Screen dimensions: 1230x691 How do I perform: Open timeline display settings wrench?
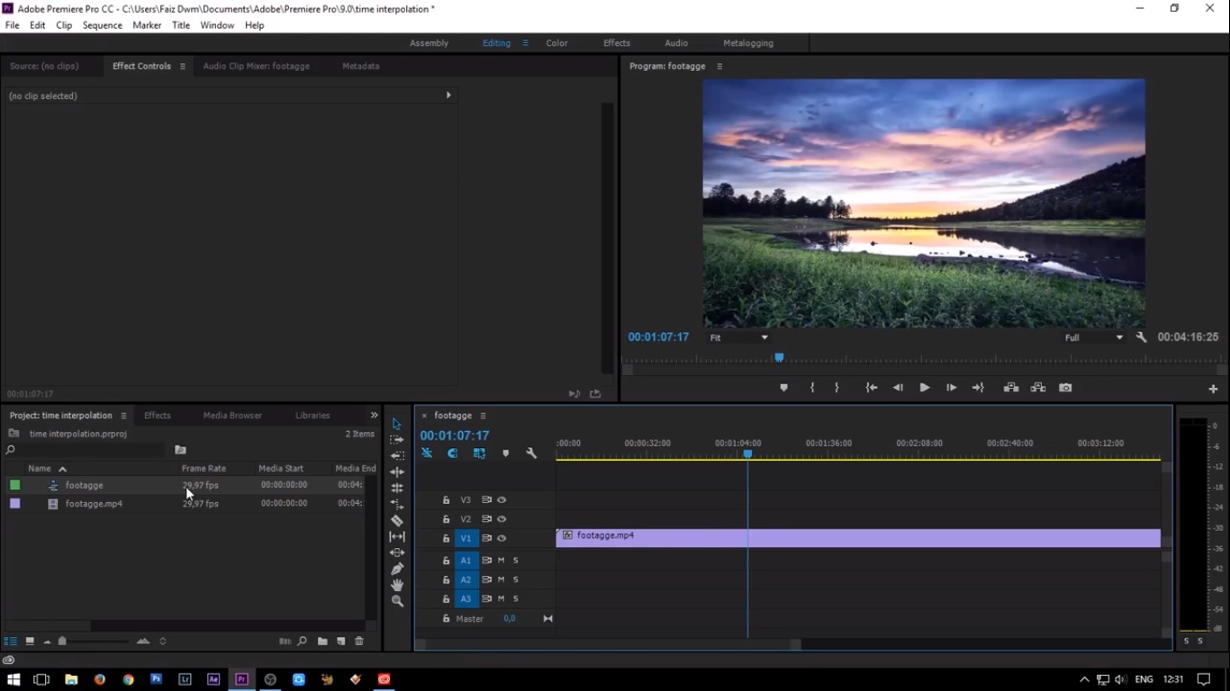click(531, 453)
